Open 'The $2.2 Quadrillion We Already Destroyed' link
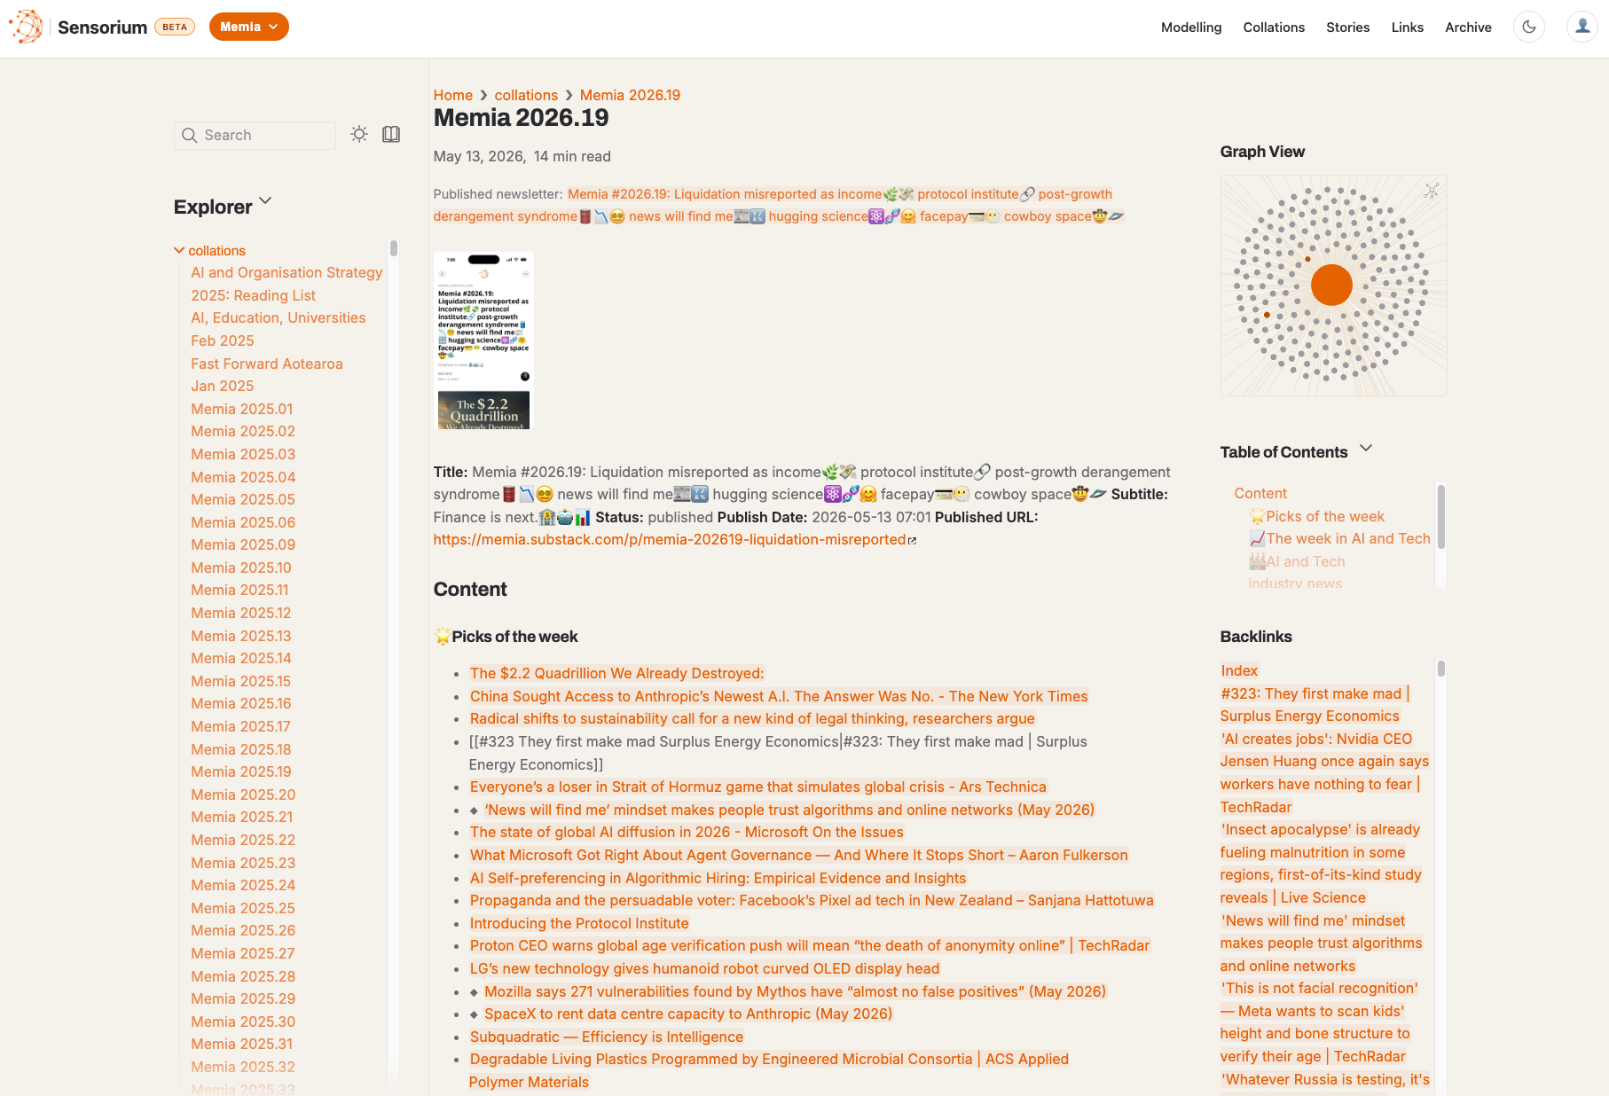This screenshot has width=1609, height=1096. click(616, 673)
